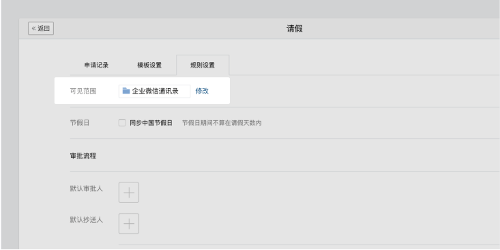500x250 pixels.
Task: Select the 规则设置 tab
Action: click(203, 65)
